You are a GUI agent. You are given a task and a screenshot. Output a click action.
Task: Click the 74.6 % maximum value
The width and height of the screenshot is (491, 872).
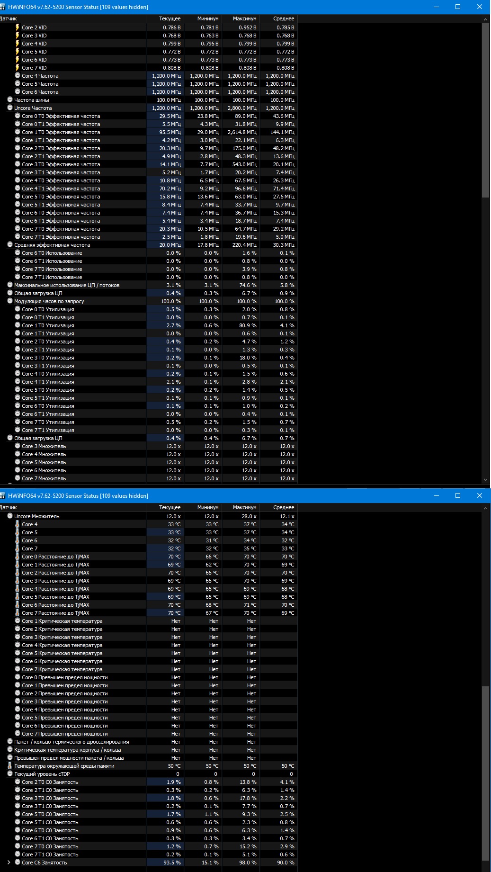point(248,285)
